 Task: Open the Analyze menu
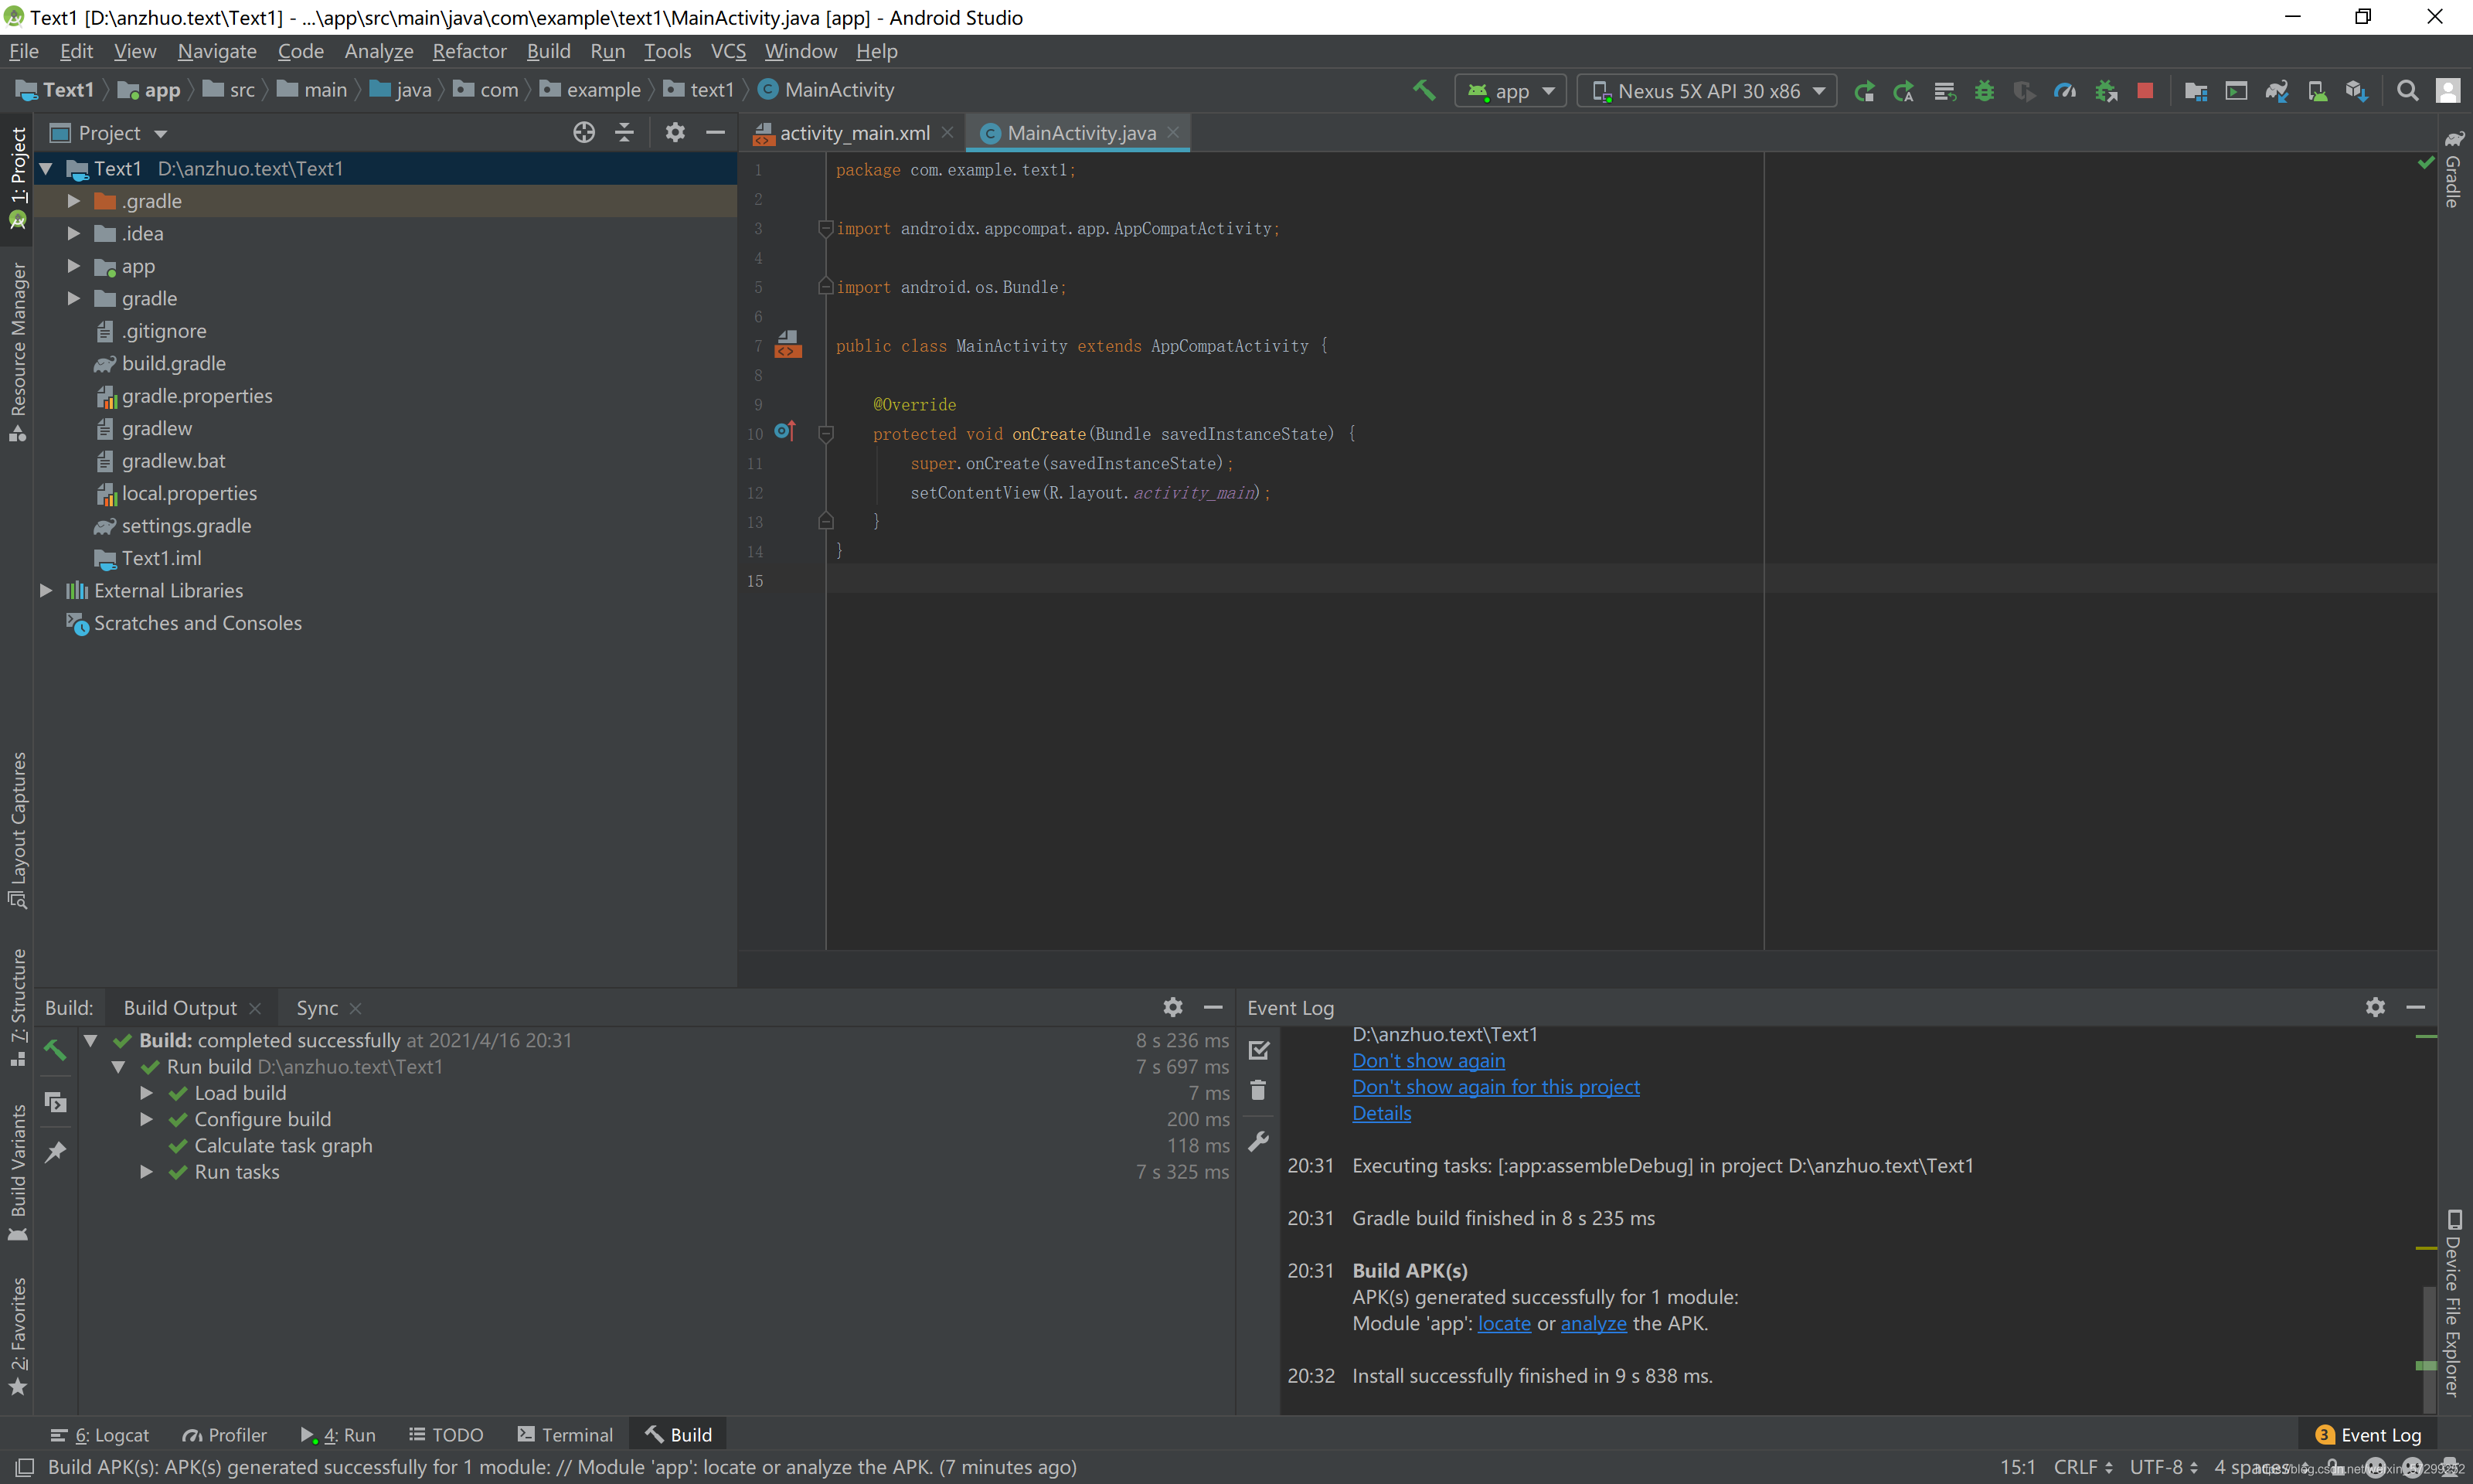pos(379,51)
